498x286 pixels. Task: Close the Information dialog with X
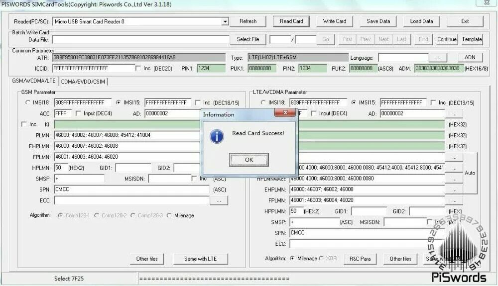[285, 112]
